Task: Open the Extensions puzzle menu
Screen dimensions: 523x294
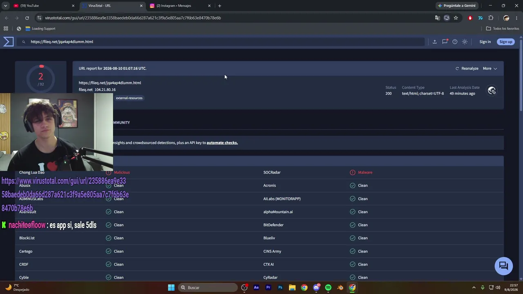Action: [x=491, y=18]
